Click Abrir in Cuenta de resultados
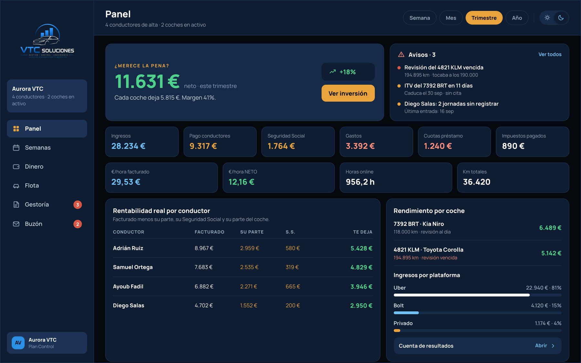This screenshot has height=363, width=581. 541,346
